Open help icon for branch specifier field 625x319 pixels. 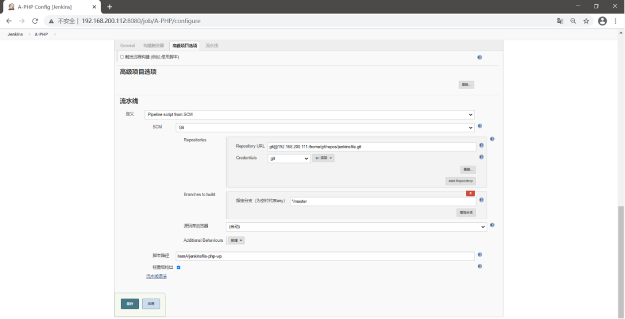click(x=482, y=200)
